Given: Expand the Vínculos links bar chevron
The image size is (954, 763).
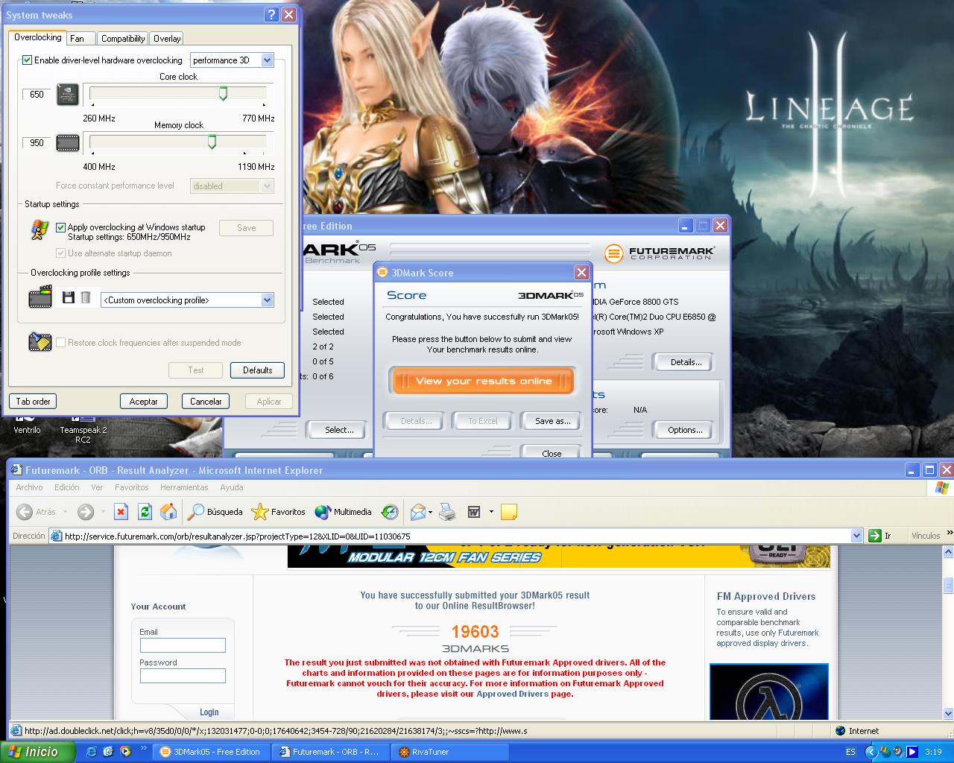Looking at the screenshot, I should tap(950, 534).
